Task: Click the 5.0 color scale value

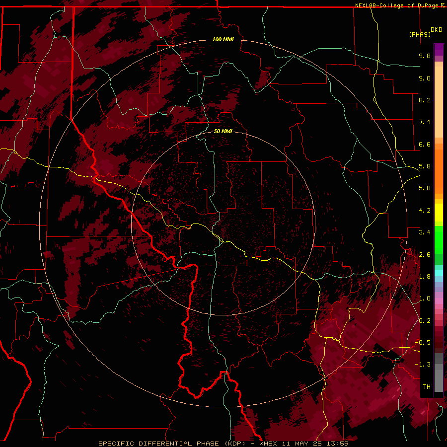Action: tap(425, 188)
